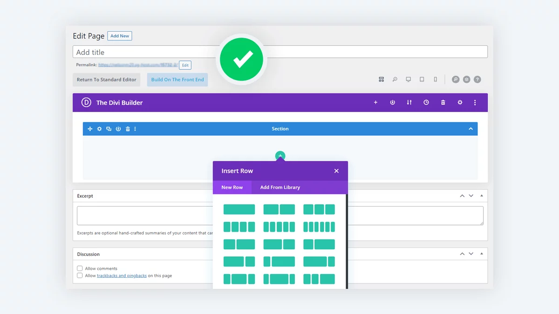Choose the three equal columns layout

(319, 209)
